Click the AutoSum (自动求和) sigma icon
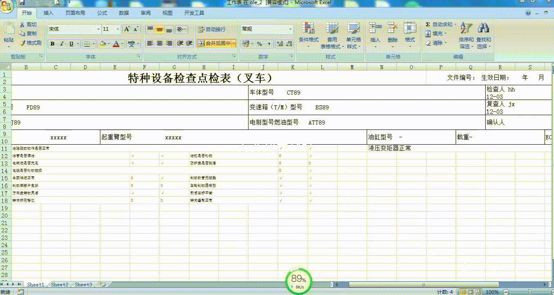 428,25
